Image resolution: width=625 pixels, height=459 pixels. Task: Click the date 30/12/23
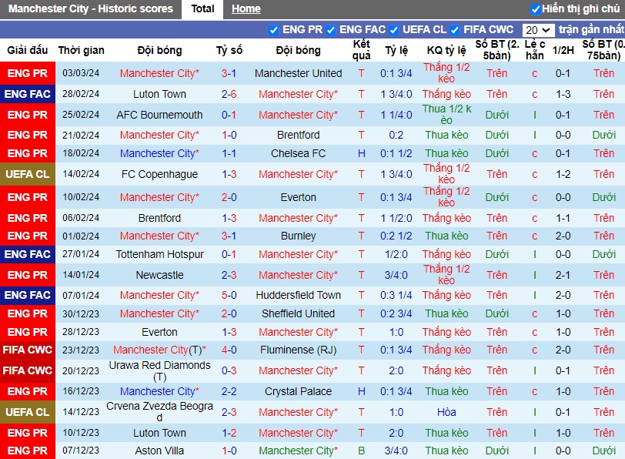pos(81,314)
